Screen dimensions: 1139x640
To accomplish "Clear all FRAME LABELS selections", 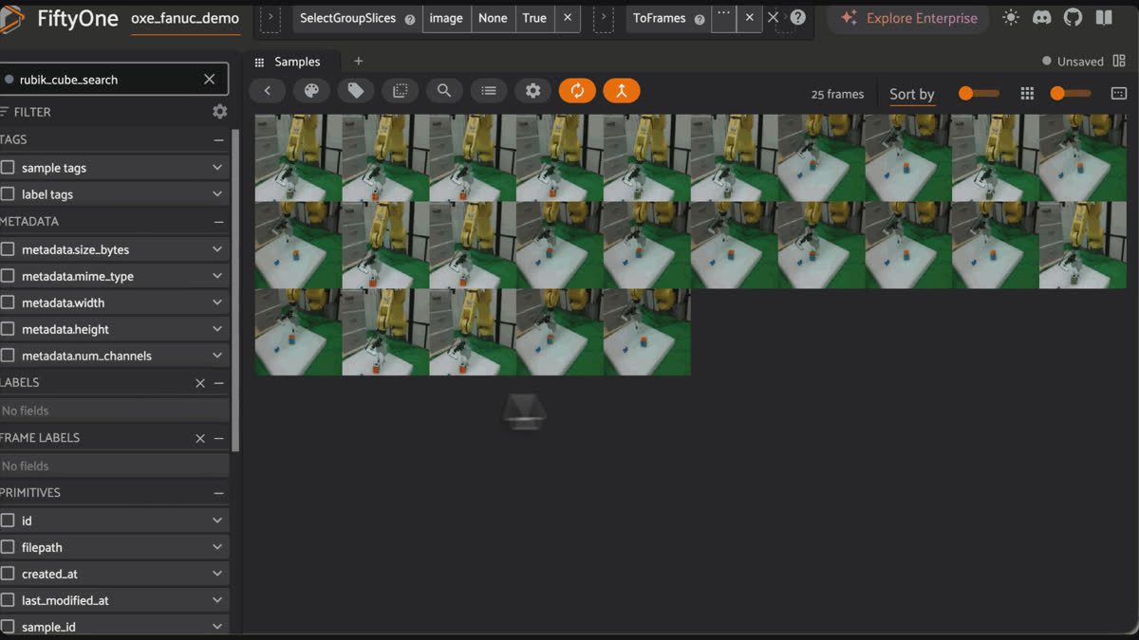I will (x=200, y=438).
